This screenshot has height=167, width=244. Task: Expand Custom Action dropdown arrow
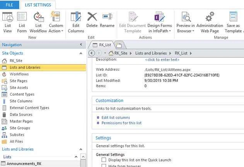62,31
